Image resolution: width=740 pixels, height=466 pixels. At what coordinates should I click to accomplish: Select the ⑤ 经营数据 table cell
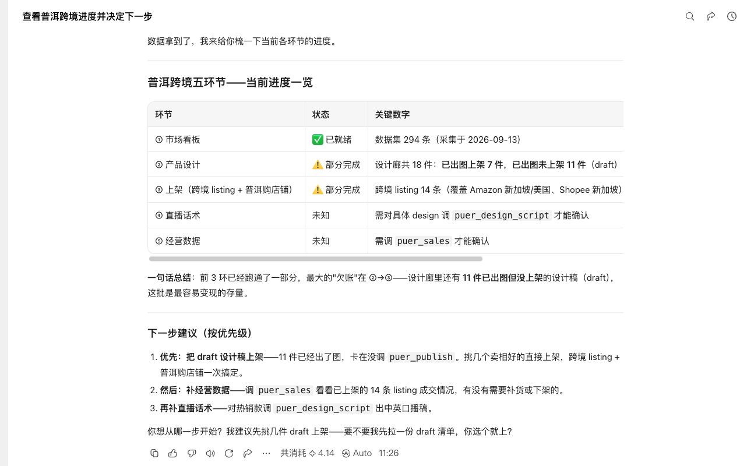(x=227, y=241)
